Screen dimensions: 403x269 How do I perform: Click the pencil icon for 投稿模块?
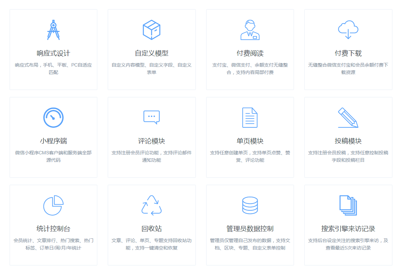coord(348,118)
